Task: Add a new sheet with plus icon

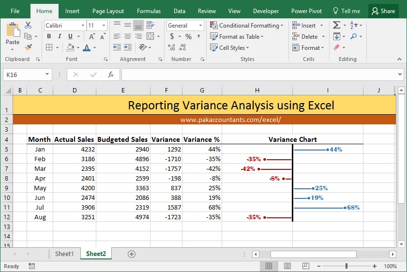Action: coord(132,254)
